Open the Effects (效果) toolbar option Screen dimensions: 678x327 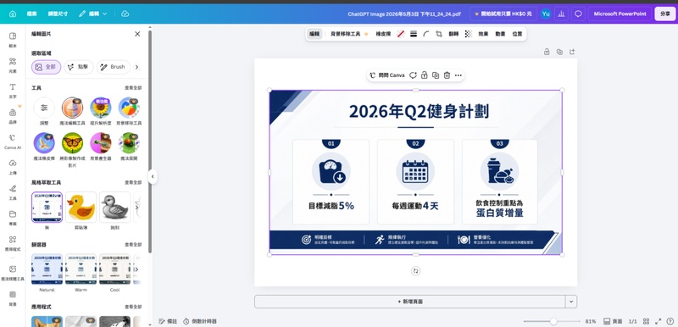point(483,34)
